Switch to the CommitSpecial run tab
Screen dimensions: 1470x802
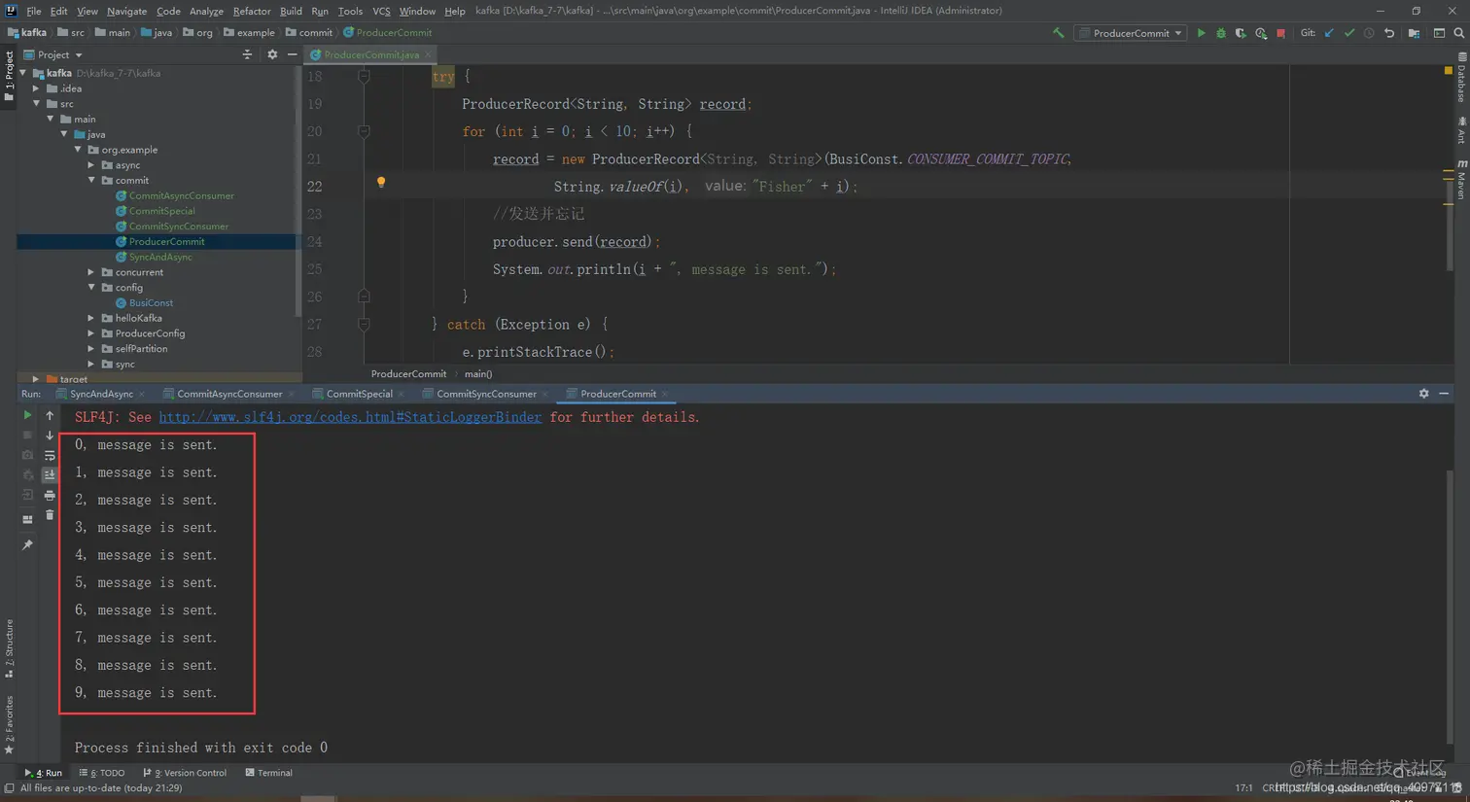tap(359, 394)
